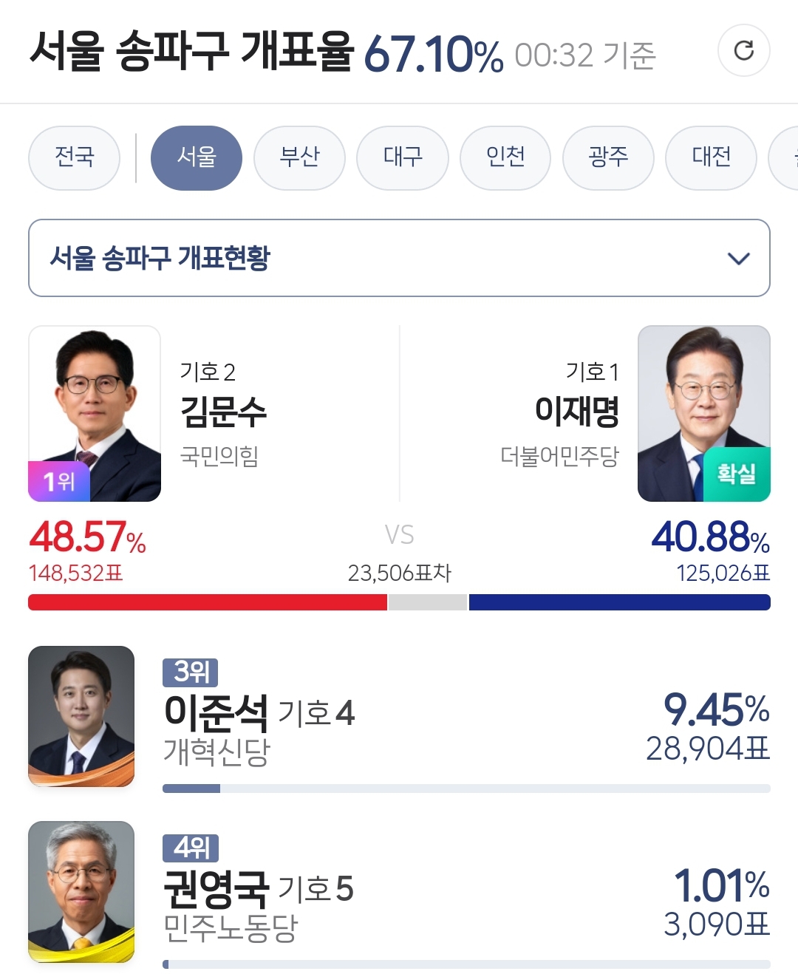The image size is (798, 974).
Task: Switch to the 대구 region tab
Action: click(402, 157)
